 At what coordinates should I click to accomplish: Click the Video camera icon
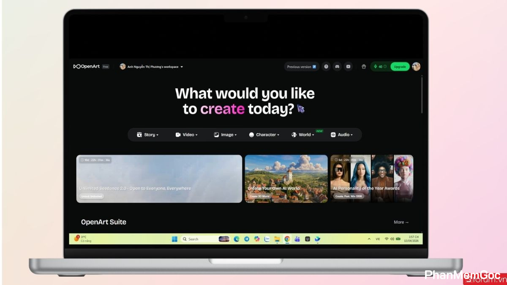(178, 135)
